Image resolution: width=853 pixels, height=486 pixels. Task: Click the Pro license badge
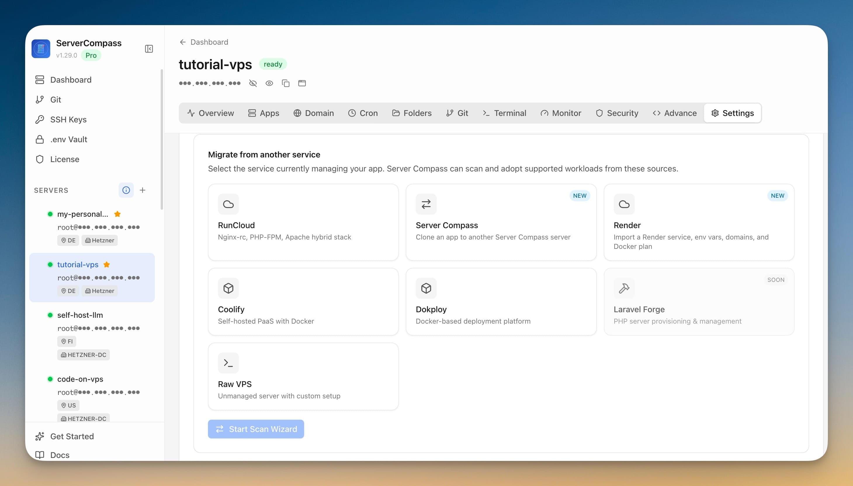91,55
